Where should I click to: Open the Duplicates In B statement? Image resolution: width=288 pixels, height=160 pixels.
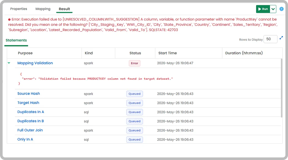(x=31, y=121)
